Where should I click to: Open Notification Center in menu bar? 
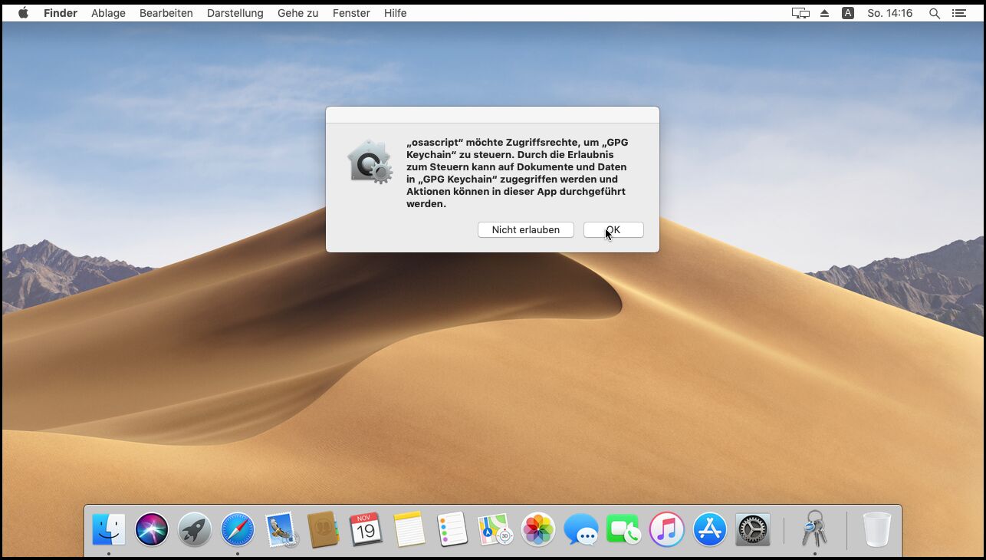(x=958, y=13)
